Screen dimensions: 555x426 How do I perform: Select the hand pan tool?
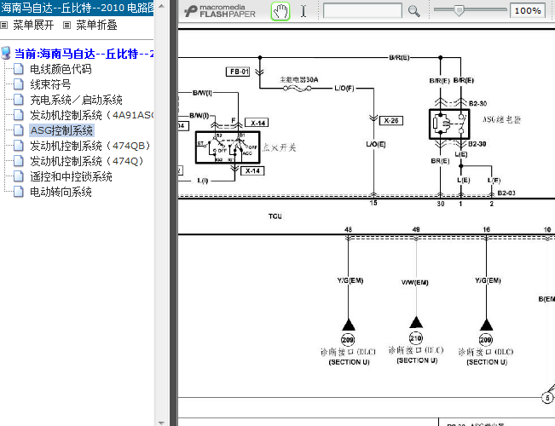click(280, 11)
